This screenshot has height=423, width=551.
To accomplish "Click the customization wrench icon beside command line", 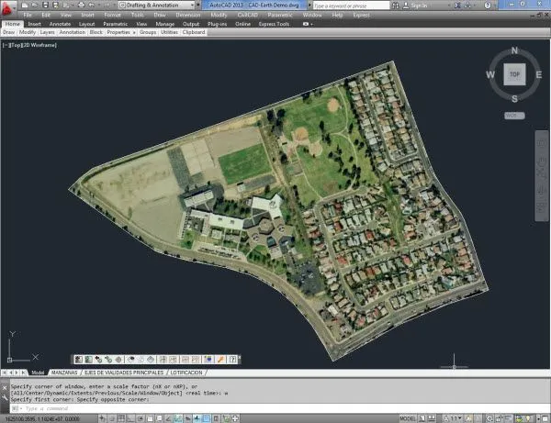I will [5, 397].
